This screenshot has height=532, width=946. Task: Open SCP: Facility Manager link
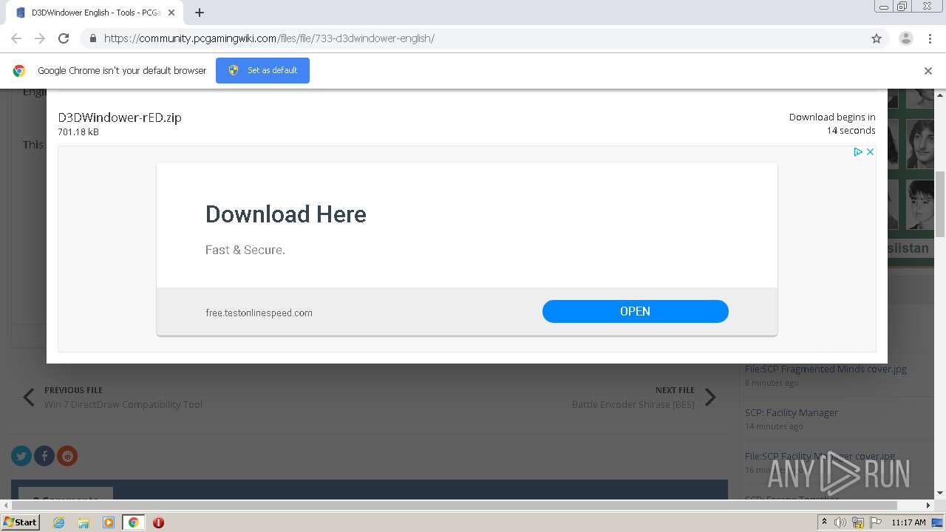[x=792, y=412]
